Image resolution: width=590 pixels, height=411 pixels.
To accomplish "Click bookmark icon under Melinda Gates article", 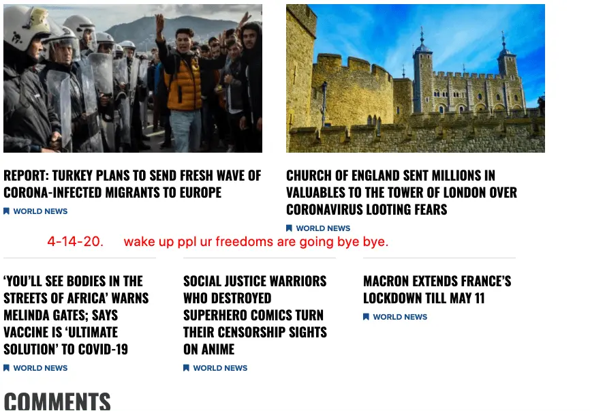I will 6,367.
